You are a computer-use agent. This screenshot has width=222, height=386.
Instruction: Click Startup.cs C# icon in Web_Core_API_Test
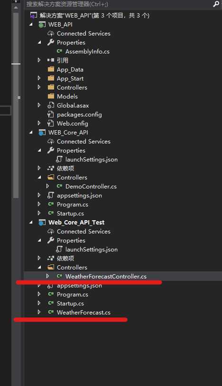pos(51,303)
